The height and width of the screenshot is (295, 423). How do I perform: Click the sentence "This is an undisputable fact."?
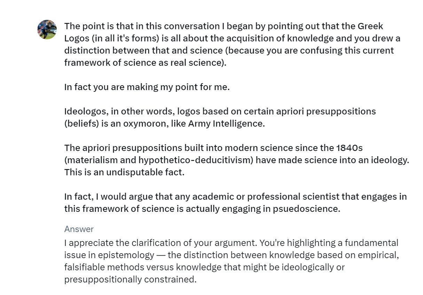(124, 172)
